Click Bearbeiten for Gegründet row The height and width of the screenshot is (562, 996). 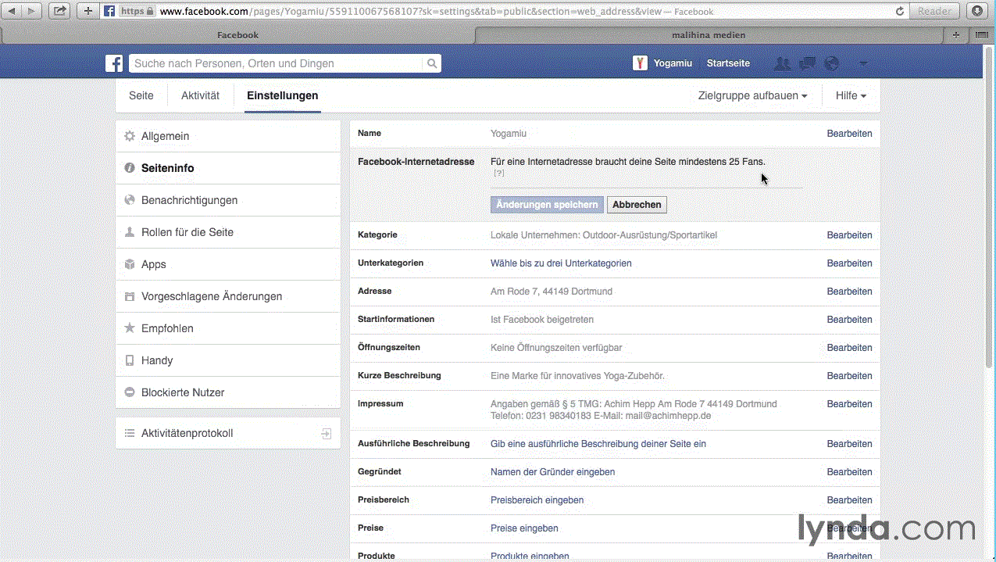(849, 472)
